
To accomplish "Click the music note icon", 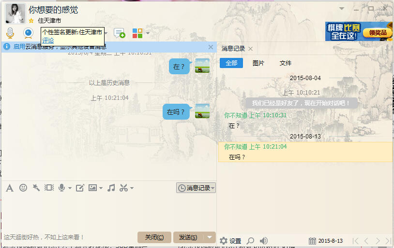I will point(111,188).
